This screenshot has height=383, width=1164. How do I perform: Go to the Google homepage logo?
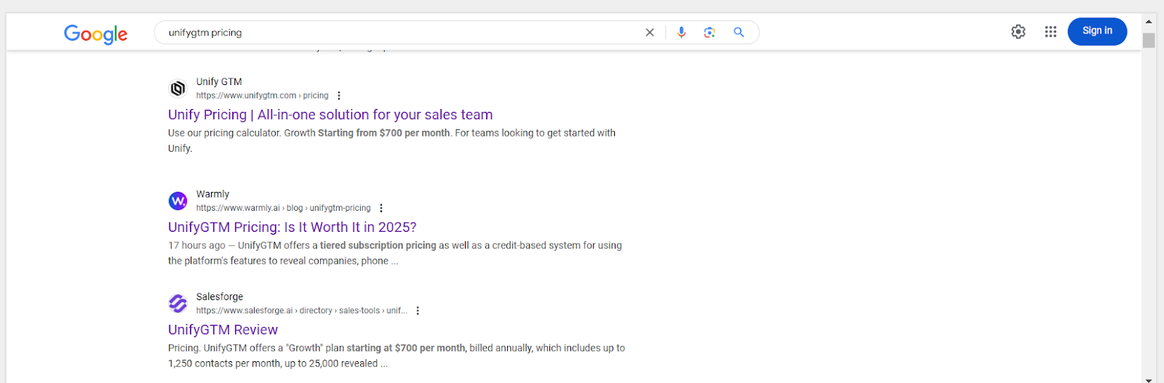click(95, 33)
